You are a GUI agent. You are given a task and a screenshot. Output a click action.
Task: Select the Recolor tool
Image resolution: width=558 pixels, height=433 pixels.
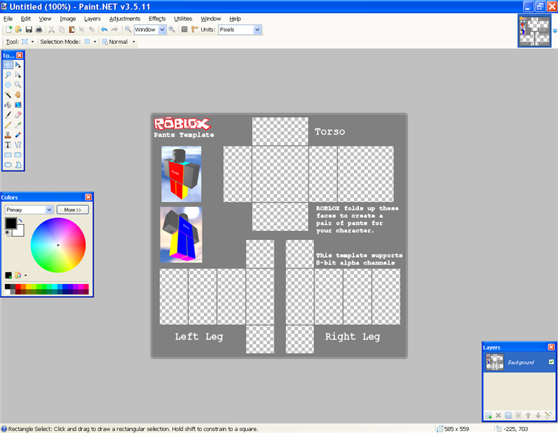click(18, 134)
